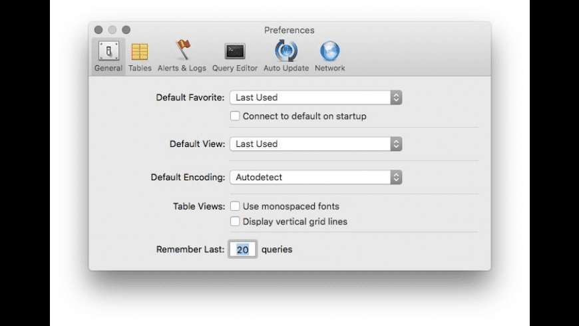
Task: Expand the Default View dropdown
Action: [315, 144]
